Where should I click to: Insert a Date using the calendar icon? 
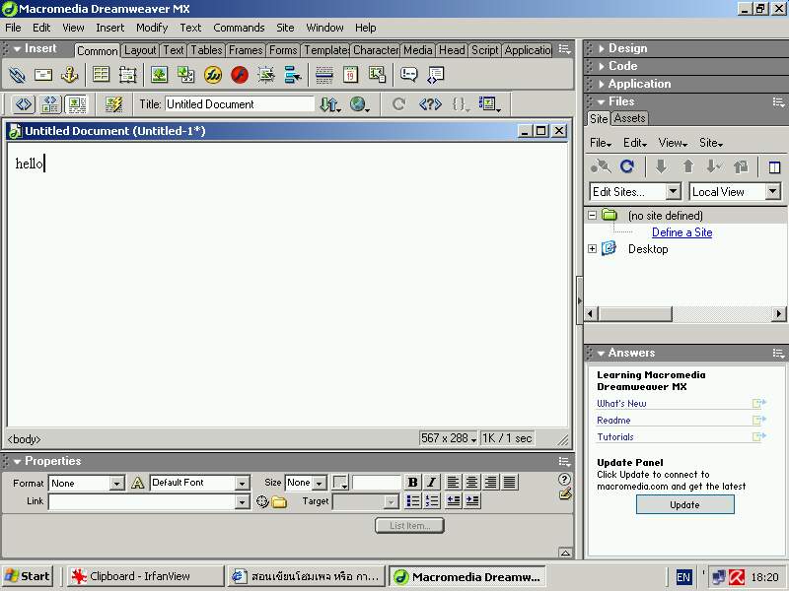tap(350, 75)
